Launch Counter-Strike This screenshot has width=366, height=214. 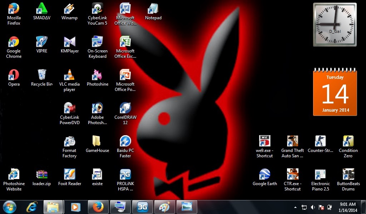click(320, 141)
